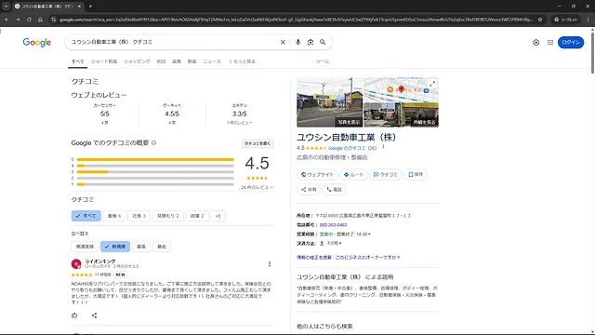
Task: Sort reviews by 最低 rating
Action: point(162,247)
